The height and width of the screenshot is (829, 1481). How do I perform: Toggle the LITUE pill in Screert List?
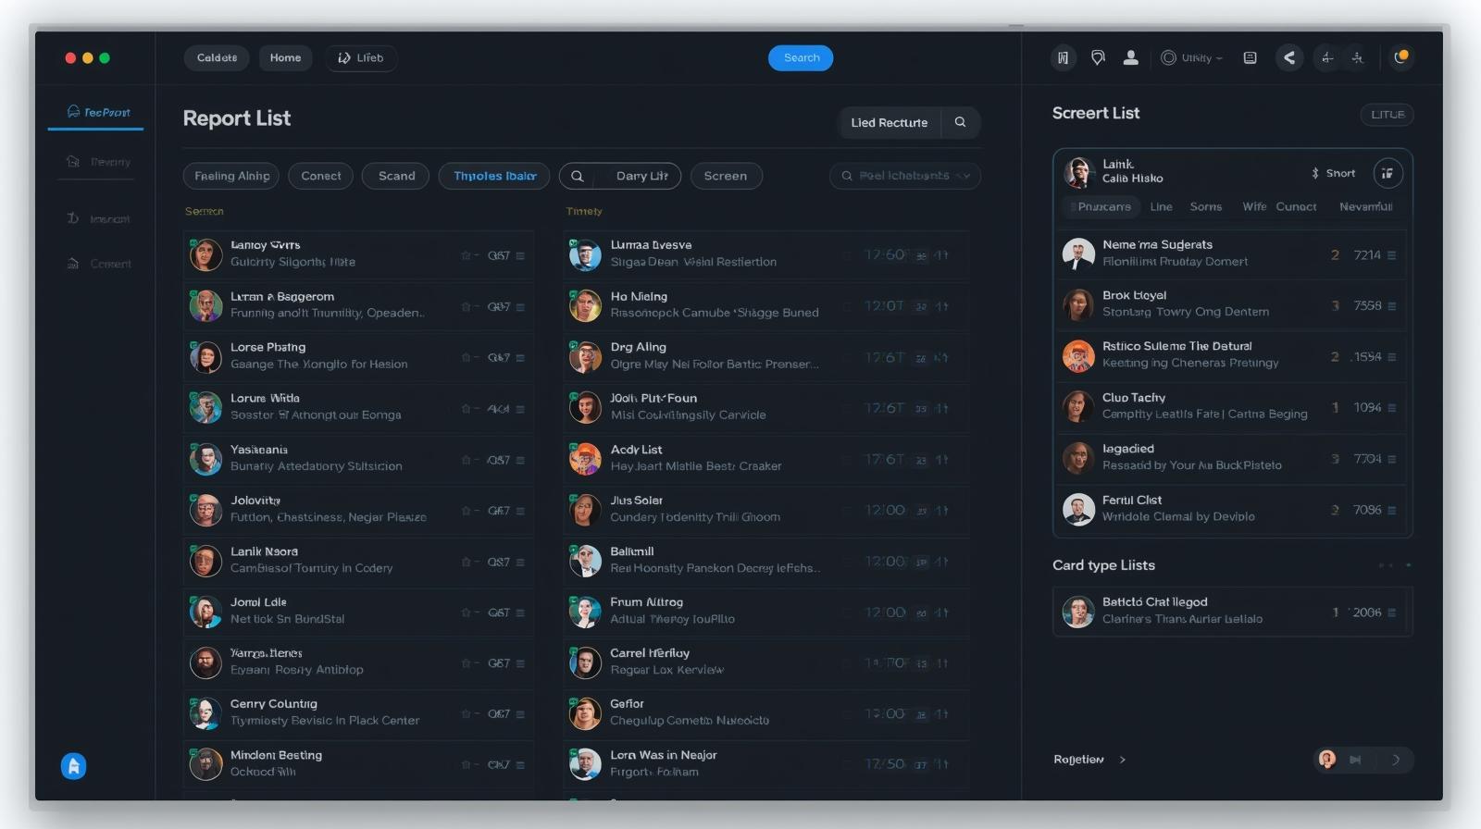[1387, 115]
